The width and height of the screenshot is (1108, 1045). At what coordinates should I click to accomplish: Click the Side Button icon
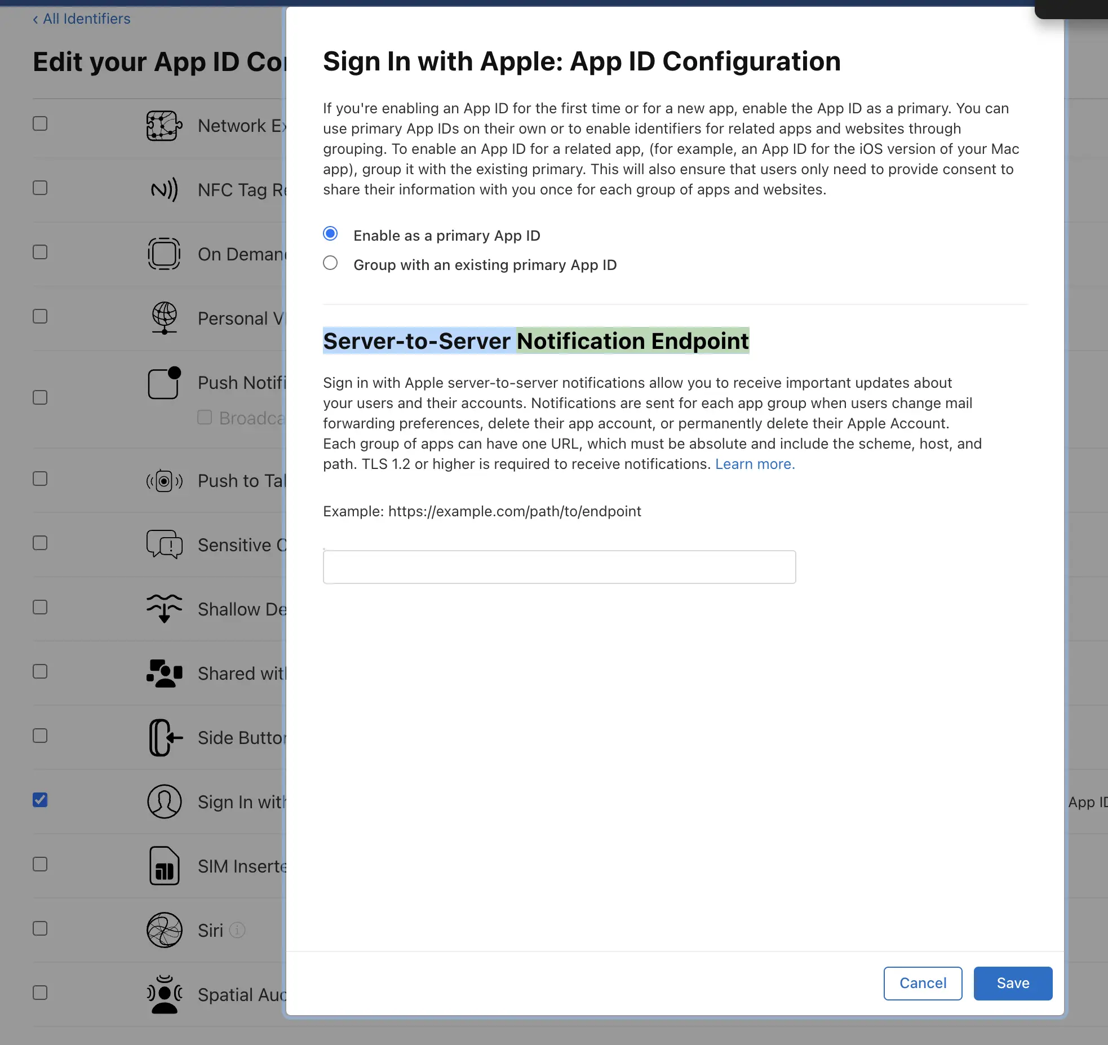(x=166, y=737)
